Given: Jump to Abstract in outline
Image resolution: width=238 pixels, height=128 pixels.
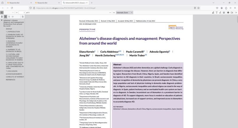Looking at the screenshot, I should [9, 29].
